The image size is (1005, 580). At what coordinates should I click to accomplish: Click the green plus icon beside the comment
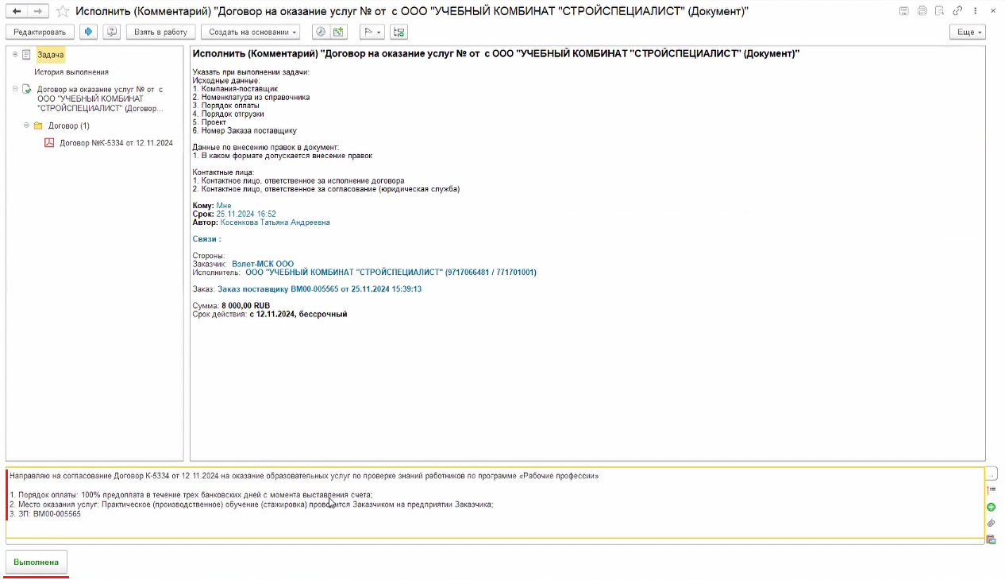coord(991,507)
